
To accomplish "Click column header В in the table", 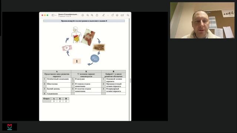I will coord(114,71).
